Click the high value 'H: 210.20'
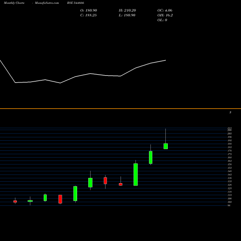This screenshot has height=241, width=241. coord(127,11)
